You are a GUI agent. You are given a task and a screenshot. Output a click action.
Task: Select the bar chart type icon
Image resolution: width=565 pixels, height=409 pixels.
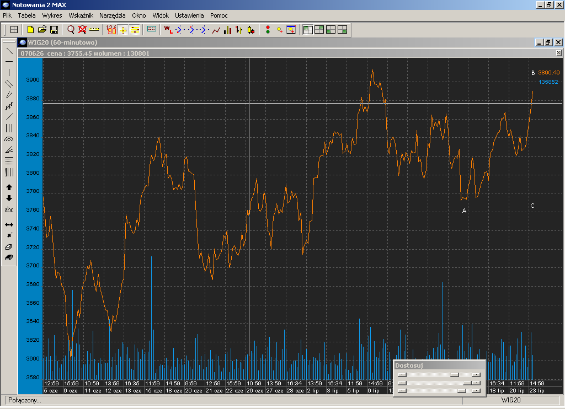[227, 30]
